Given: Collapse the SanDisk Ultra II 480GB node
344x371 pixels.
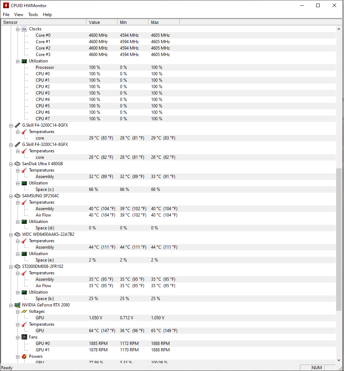Looking at the screenshot, I should (x=11, y=164).
